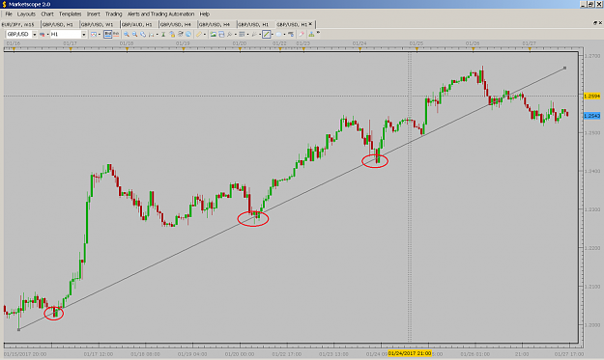Click the 1.2000 price axis label
Screen dimensions: 604x360
point(592,325)
